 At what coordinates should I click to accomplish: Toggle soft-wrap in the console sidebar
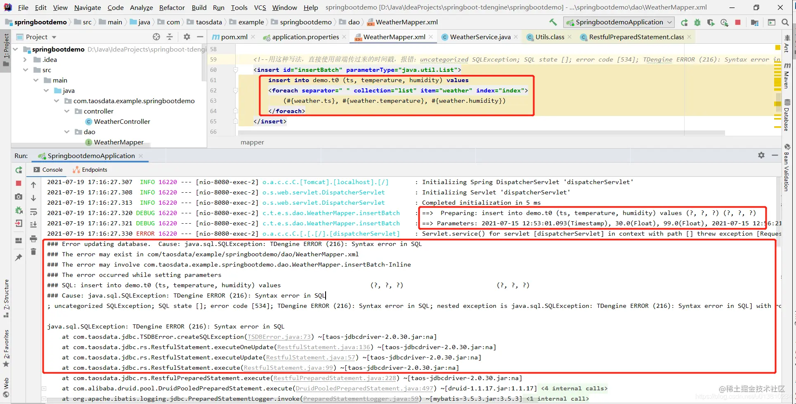[33, 212]
